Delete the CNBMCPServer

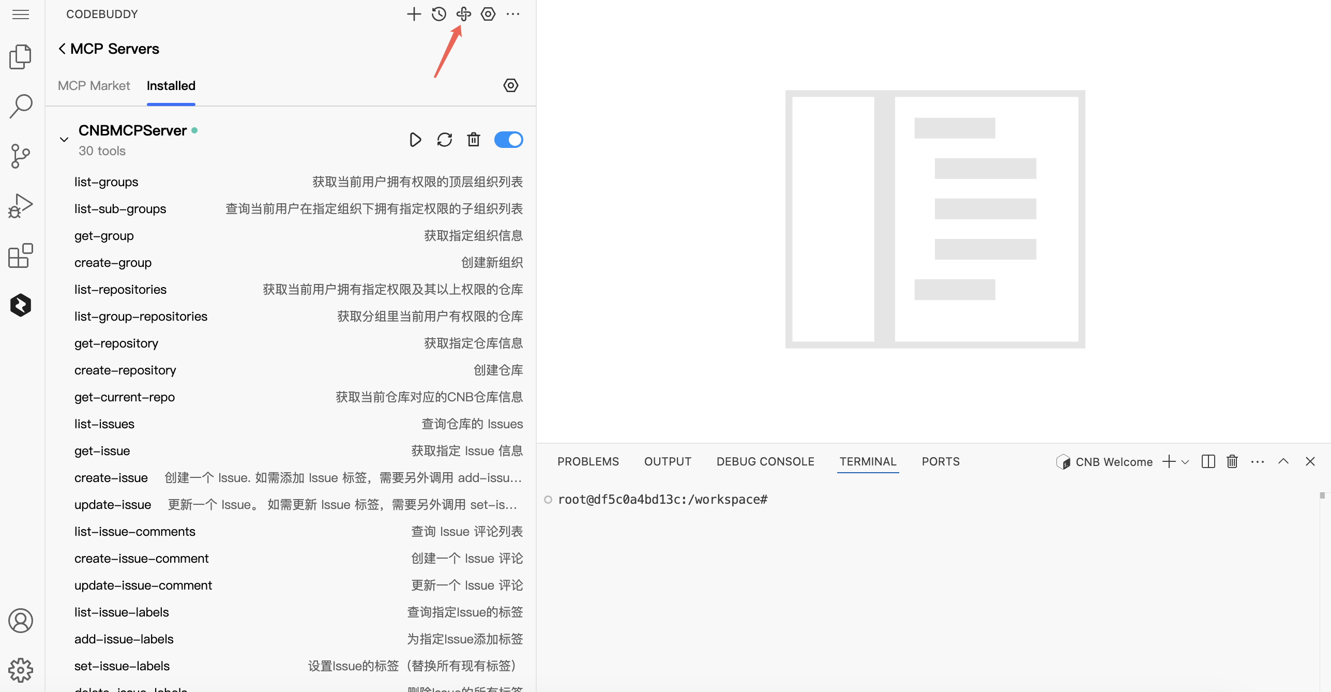[474, 140]
